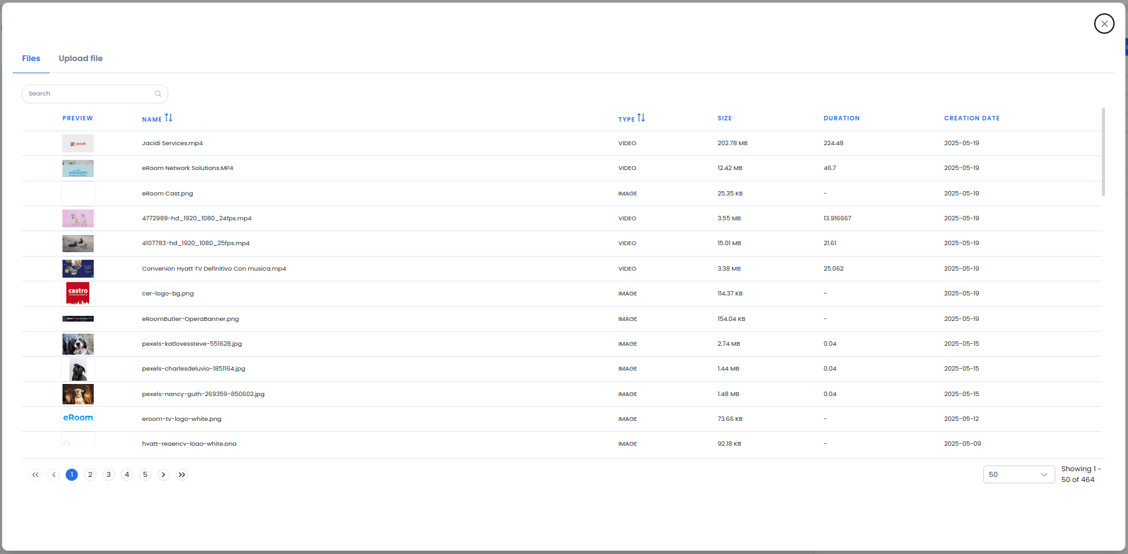1128x554 pixels.
Task: Click file name cer-logo-bg.png
Action: 168,294
